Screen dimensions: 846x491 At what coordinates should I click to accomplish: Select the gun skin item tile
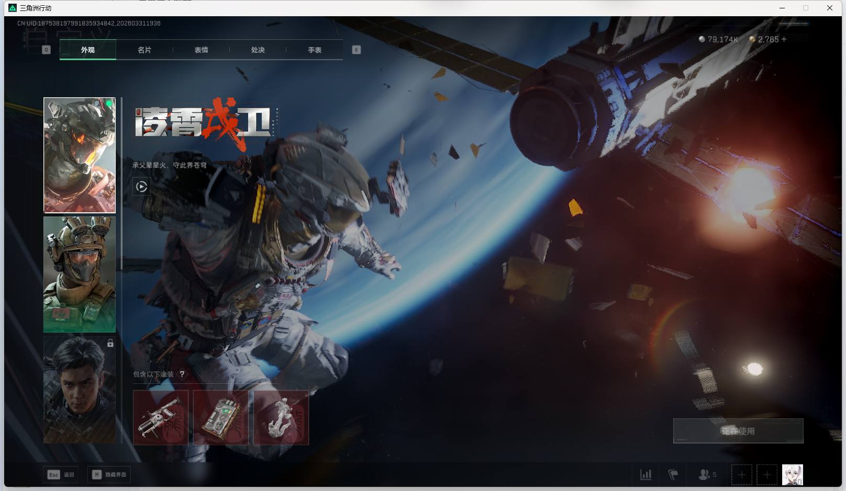pos(160,417)
